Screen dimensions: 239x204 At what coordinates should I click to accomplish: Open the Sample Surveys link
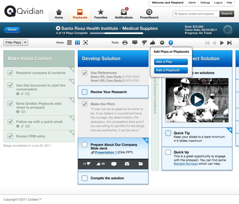click(x=186, y=164)
